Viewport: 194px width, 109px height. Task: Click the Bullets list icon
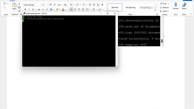(x=71, y=5)
